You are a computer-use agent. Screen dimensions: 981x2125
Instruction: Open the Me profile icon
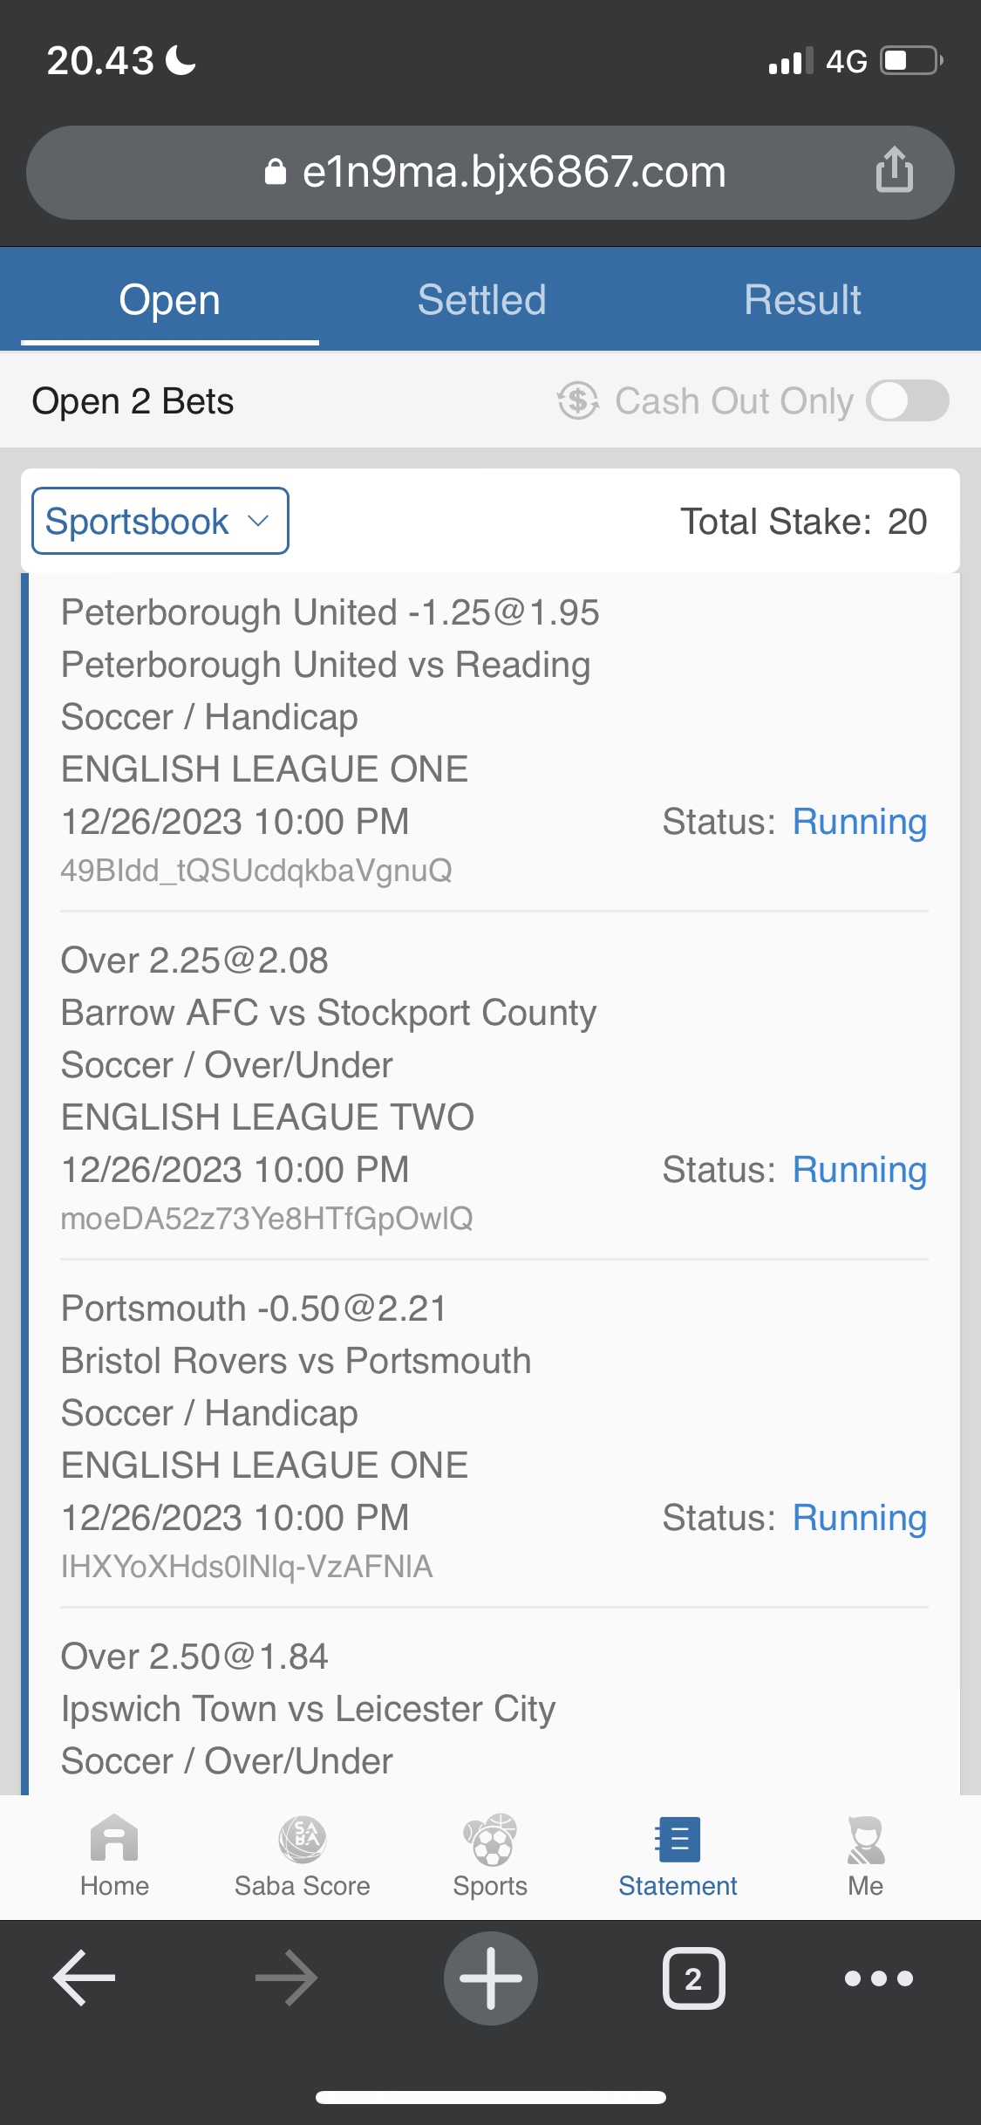pos(865,1841)
